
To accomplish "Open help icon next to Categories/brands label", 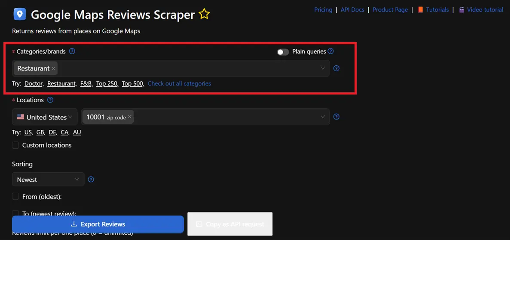I will tap(72, 51).
